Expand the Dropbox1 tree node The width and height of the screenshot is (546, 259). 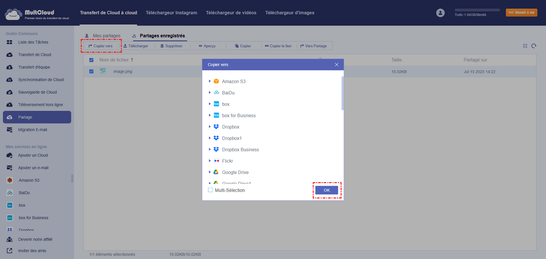[x=210, y=138]
